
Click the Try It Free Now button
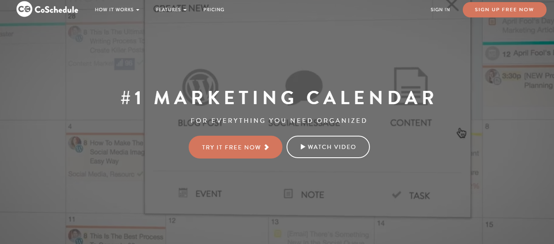(x=235, y=147)
